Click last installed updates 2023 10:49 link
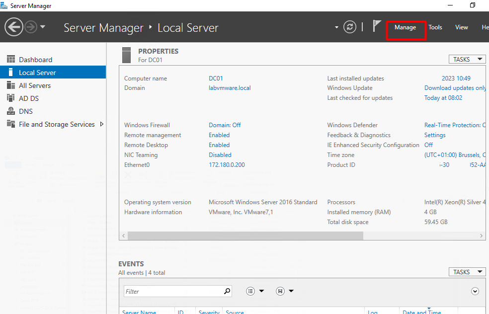Image resolution: width=489 pixels, height=314 pixels. pyautogui.click(x=456, y=78)
